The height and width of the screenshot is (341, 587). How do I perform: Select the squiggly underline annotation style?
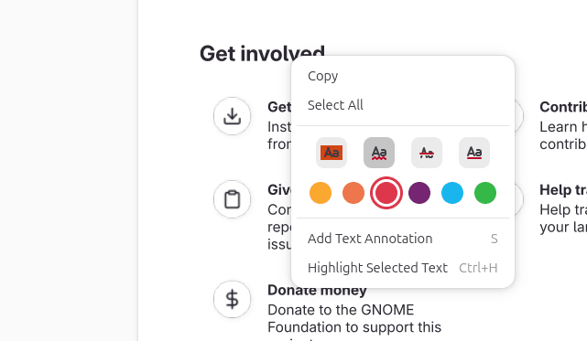379,153
